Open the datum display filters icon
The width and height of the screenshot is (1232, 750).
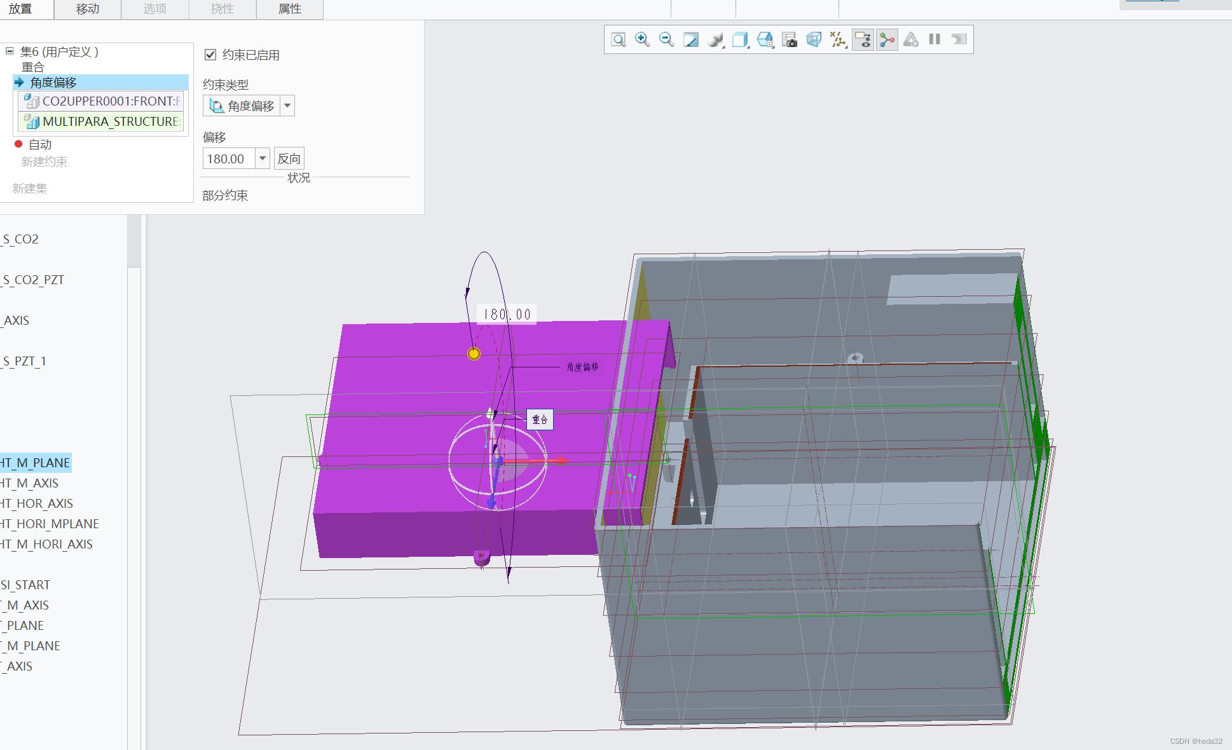click(x=838, y=39)
